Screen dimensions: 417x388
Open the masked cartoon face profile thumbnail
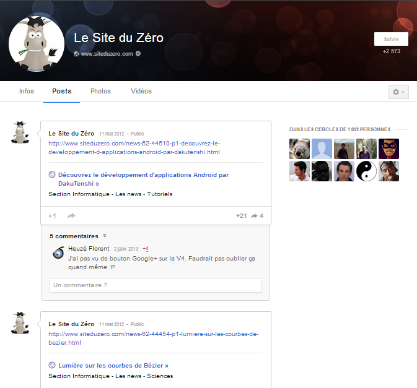click(389, 149)
